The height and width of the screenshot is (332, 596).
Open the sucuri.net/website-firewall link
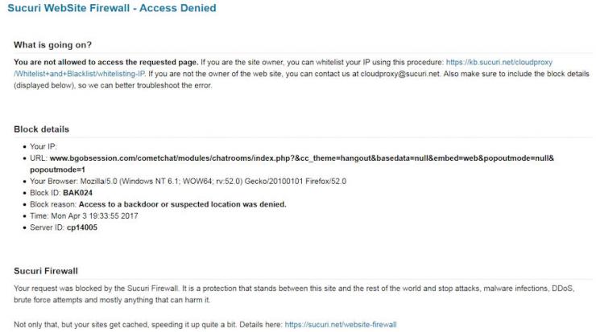point(341,325)
